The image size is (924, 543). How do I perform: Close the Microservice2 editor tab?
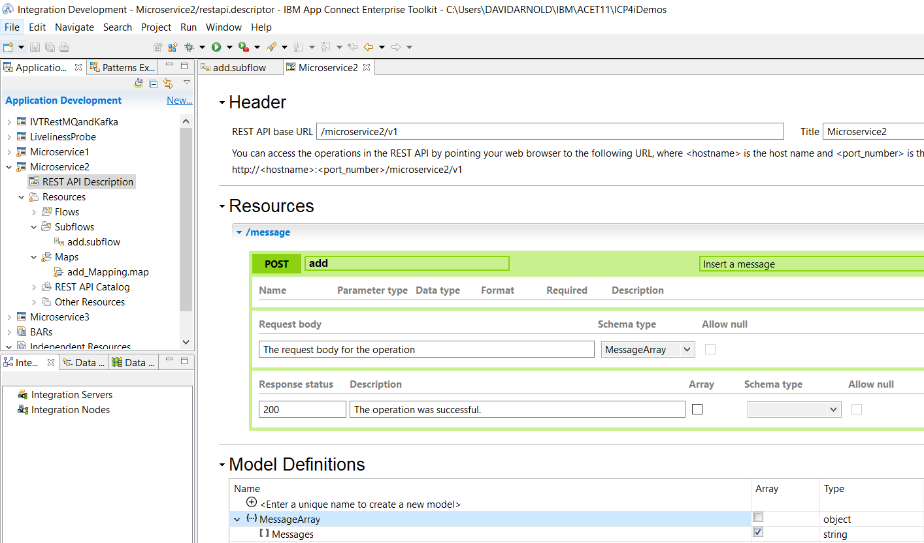coord(367,67)
